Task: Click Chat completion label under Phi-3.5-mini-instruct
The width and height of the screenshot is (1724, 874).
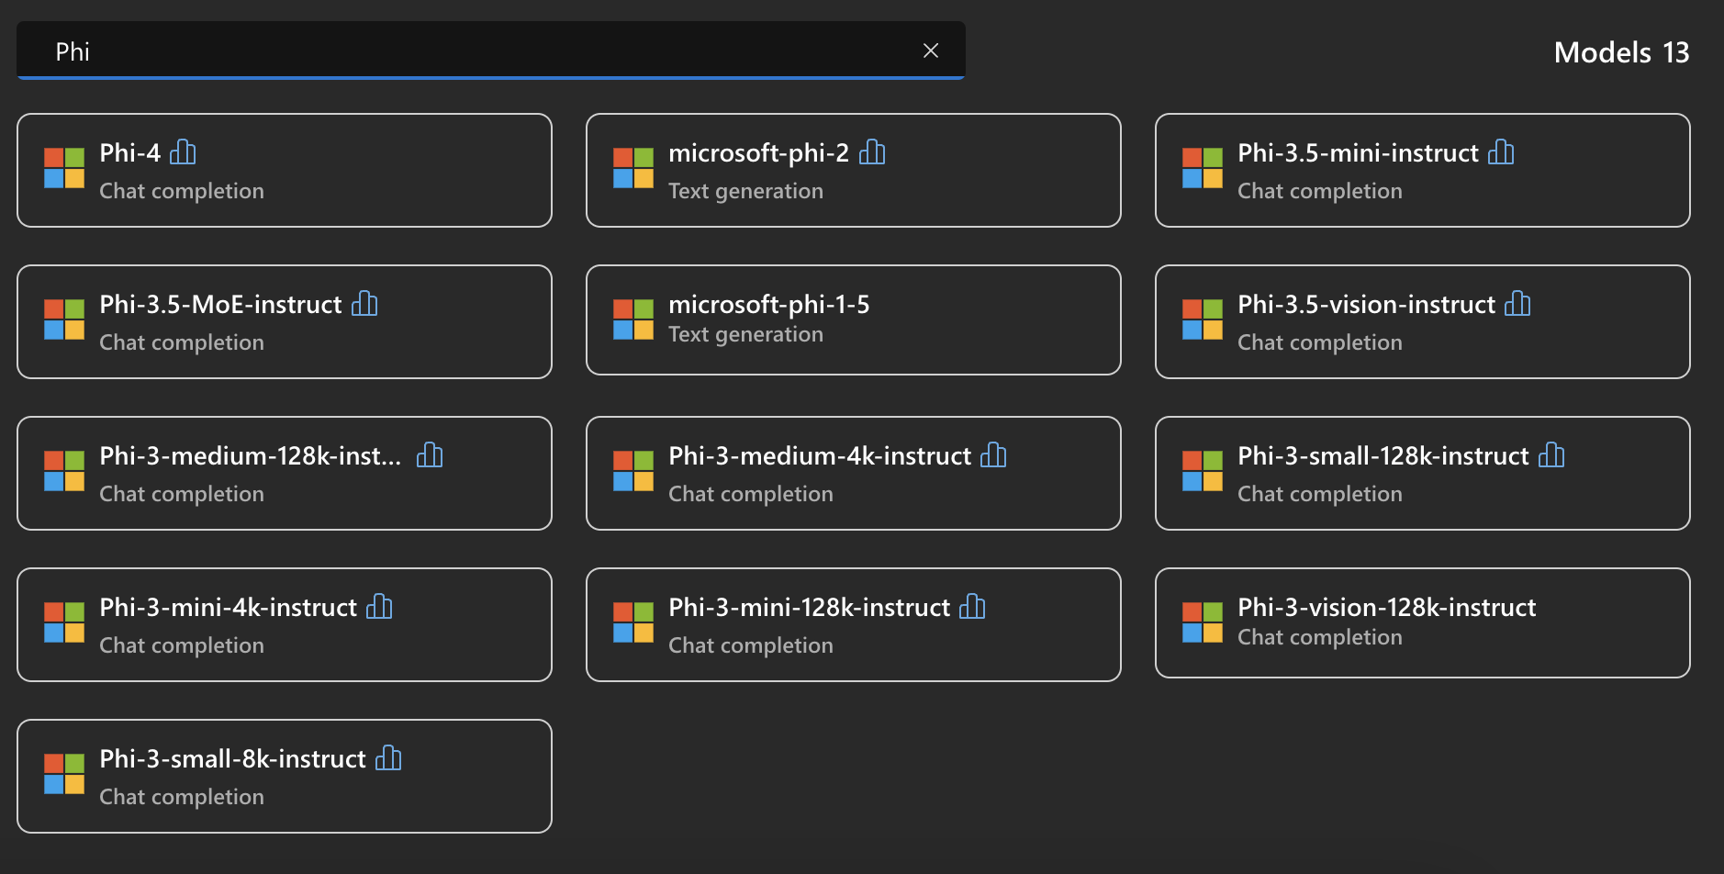Action: [1320, 191]
